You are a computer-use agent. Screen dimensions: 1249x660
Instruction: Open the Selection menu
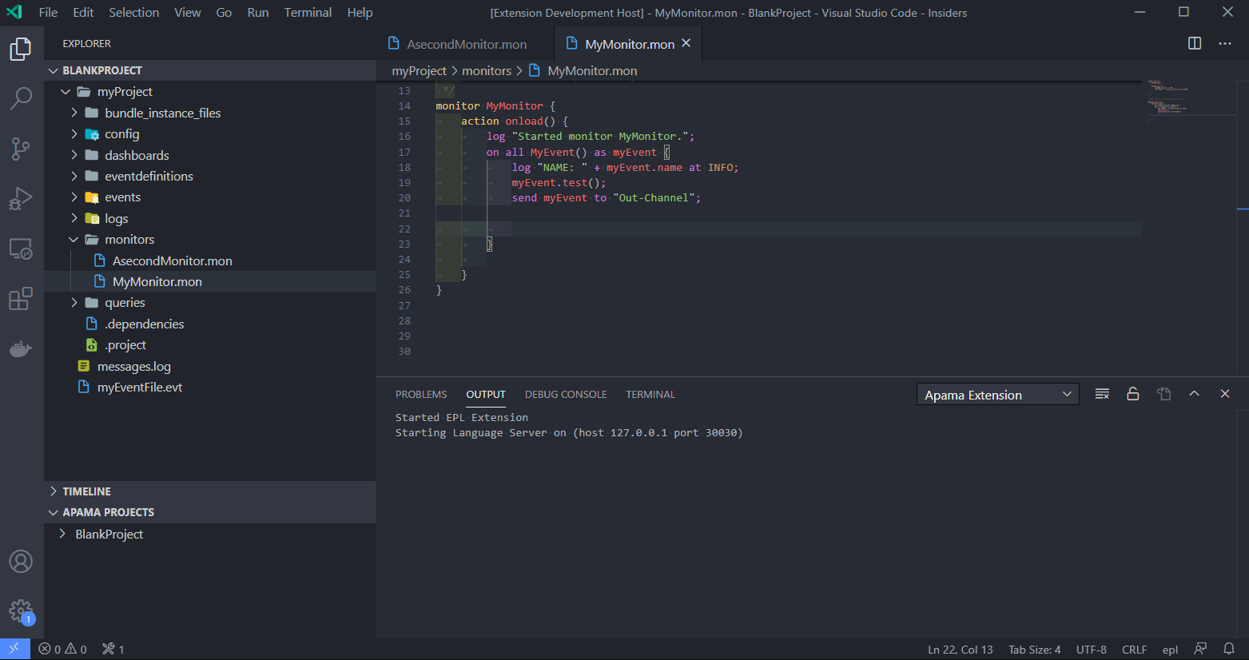pyautogui.click(x=133, y=12)
